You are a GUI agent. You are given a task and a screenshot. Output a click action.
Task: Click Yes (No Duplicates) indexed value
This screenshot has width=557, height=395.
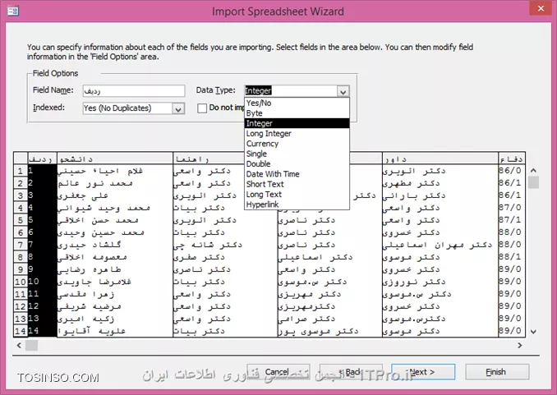[117, 108]
